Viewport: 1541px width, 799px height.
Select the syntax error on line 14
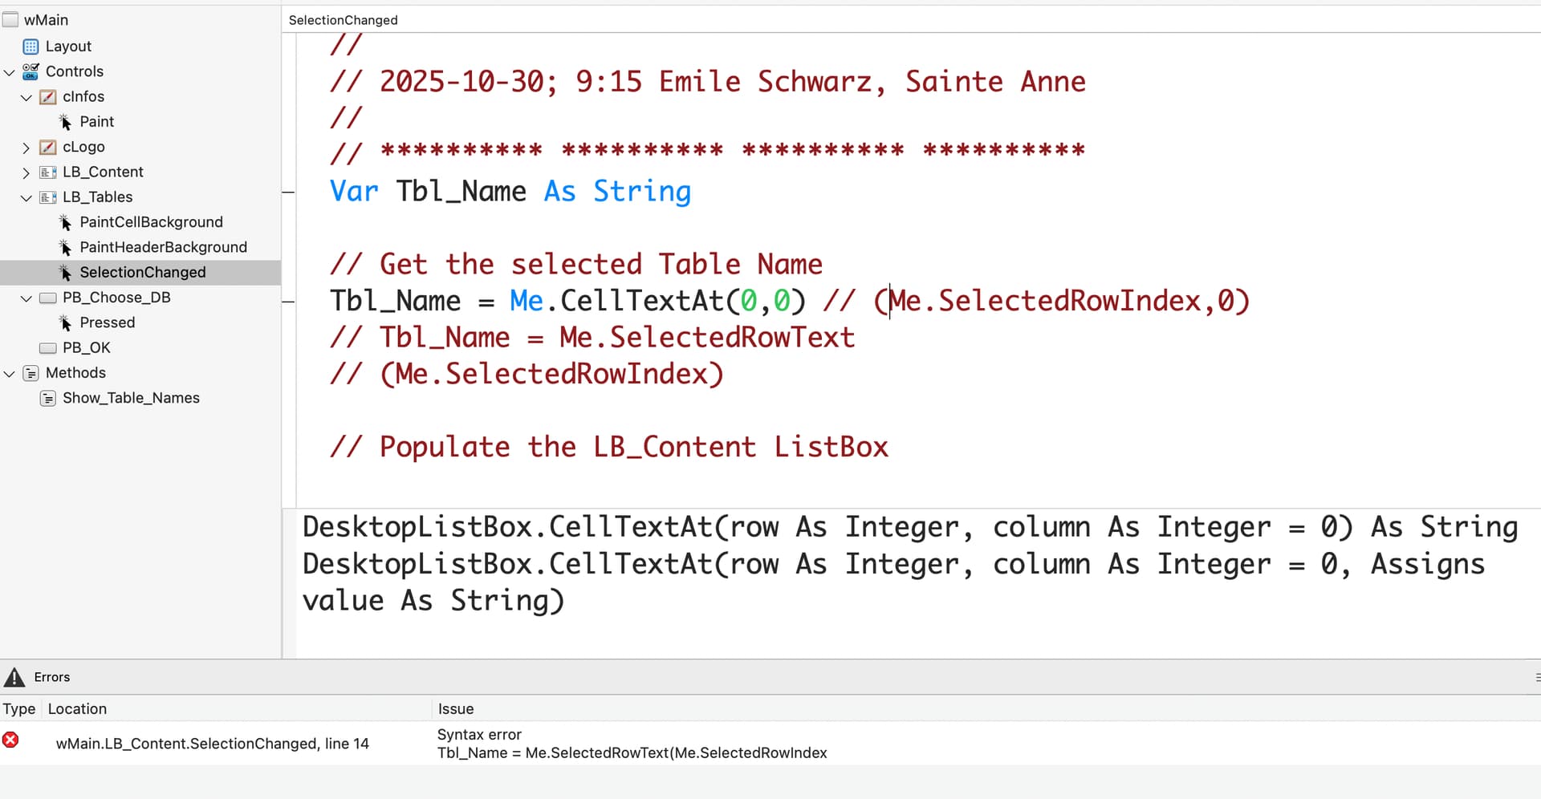pyautogui.click(x=212, y=744)
